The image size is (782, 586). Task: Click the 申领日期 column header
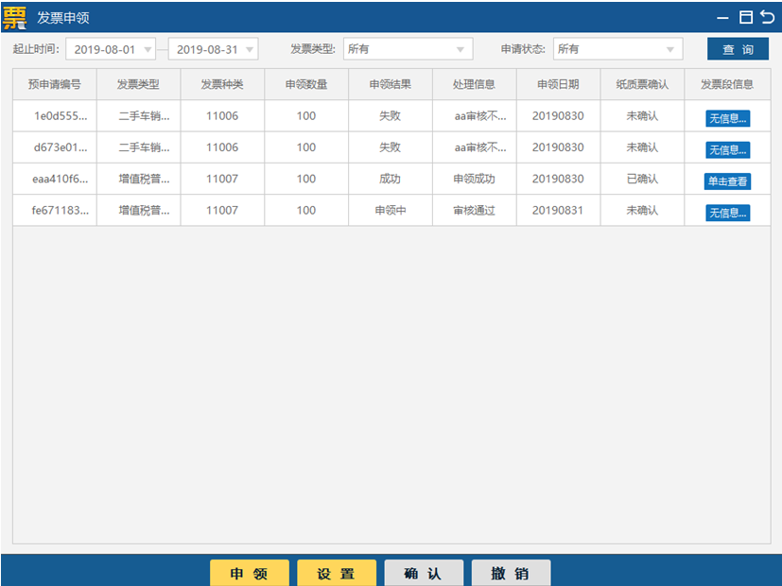click(x=558, y=84)
